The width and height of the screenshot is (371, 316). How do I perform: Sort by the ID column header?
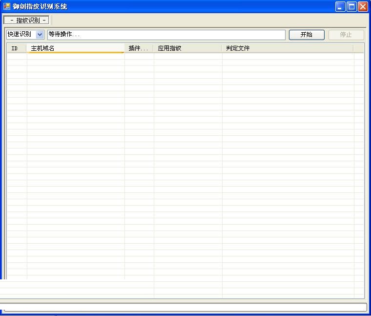pos(16,48)
